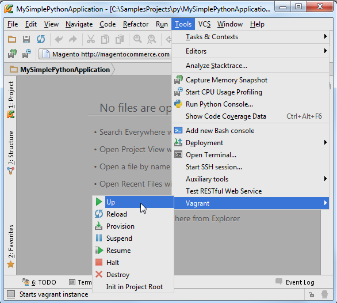Toggle the lock icon in status bar
337x303 pixels.
(311, 294)
